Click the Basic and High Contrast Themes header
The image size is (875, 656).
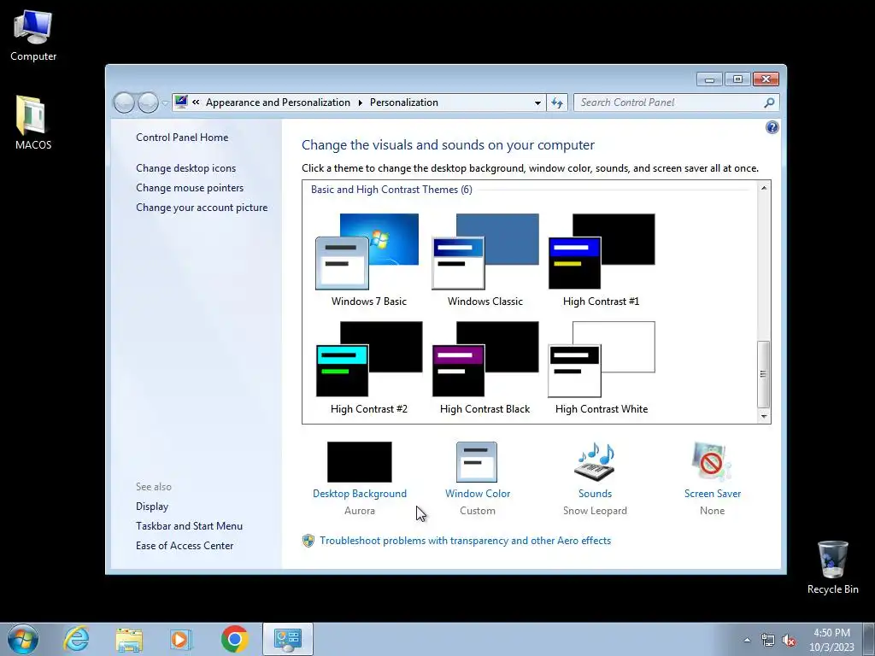tap(391, 189)
